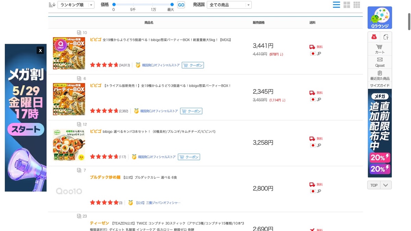The height and width of the screenshot is (231, 411).
Task: Open the bibigo 5個選べる party box thumbnail
Action: tap(69, 53)
